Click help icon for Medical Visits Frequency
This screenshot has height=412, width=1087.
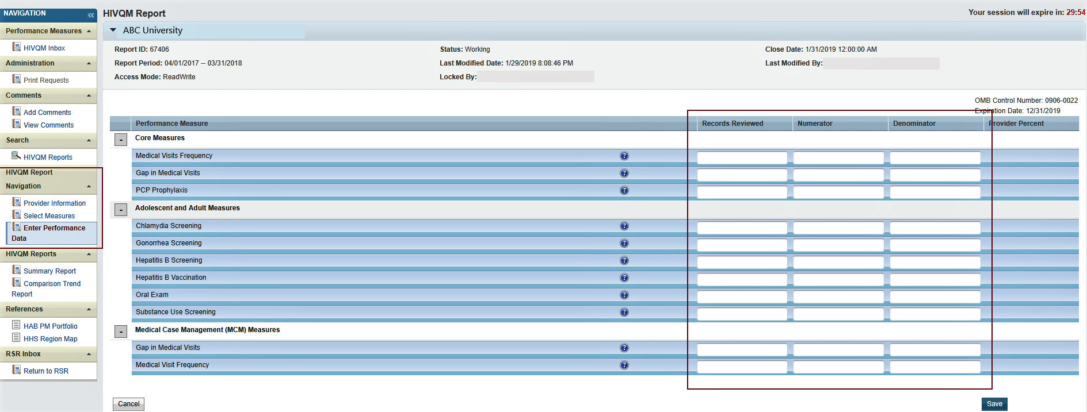pyautogui.click(x=624, y=156)
